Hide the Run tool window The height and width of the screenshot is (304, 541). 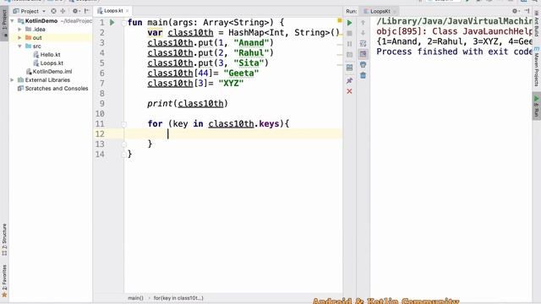coord(527,11)
